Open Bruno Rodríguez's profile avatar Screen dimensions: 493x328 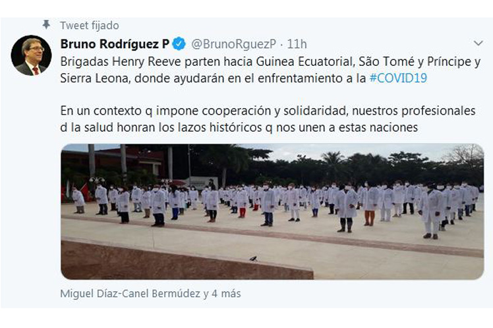[x=31, y=55]
